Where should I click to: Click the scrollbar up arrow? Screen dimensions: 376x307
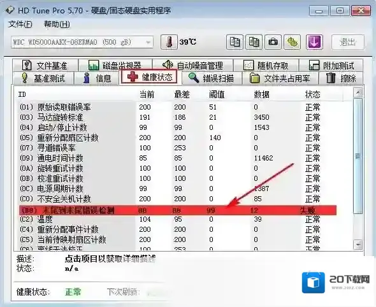coord(358,92)
